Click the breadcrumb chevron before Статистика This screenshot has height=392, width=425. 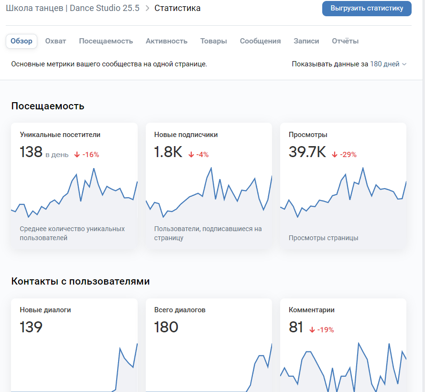pos(147,9)
